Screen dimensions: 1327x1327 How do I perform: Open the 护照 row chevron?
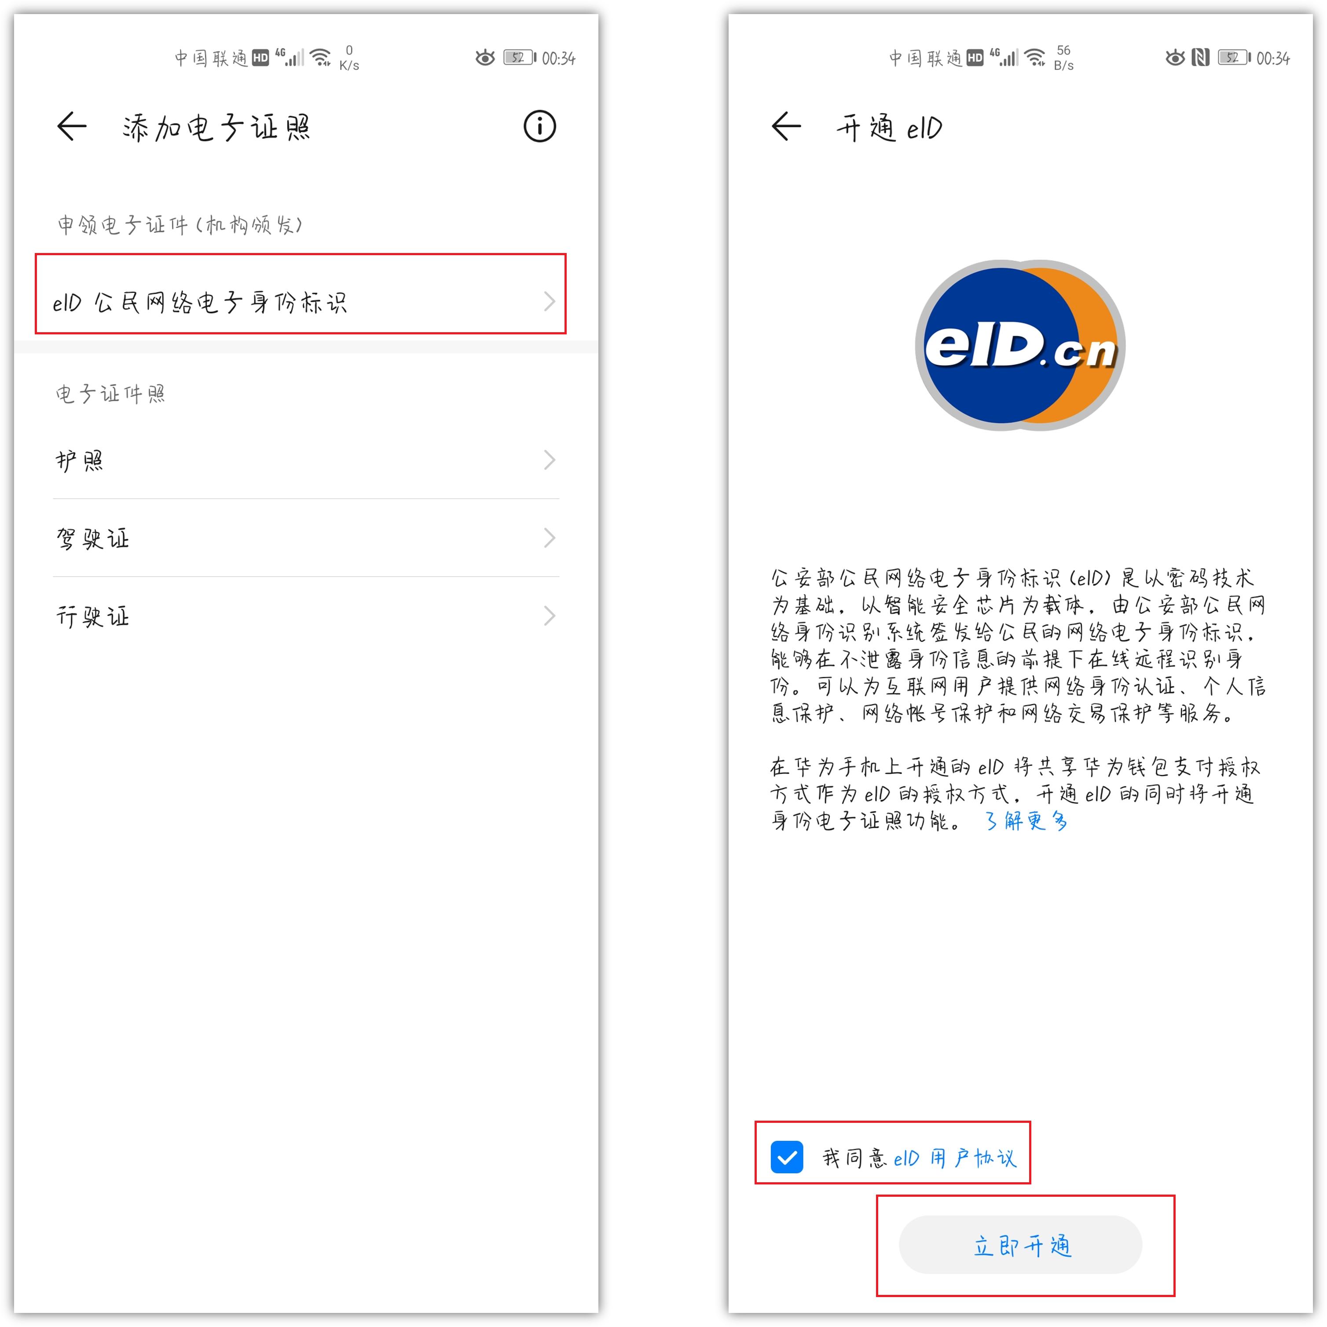click(549, 459)
